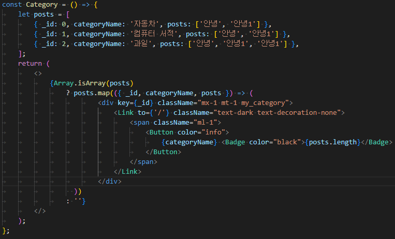The image size is (395, 239).
Task: Click the closing </Badge> tag
Action: tap(376, 142)
